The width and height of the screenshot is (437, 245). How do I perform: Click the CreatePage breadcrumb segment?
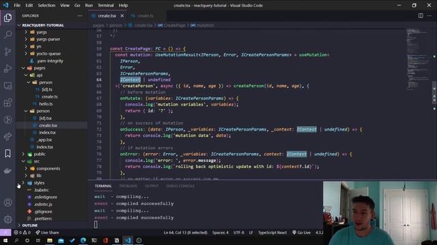click(175, 25)
